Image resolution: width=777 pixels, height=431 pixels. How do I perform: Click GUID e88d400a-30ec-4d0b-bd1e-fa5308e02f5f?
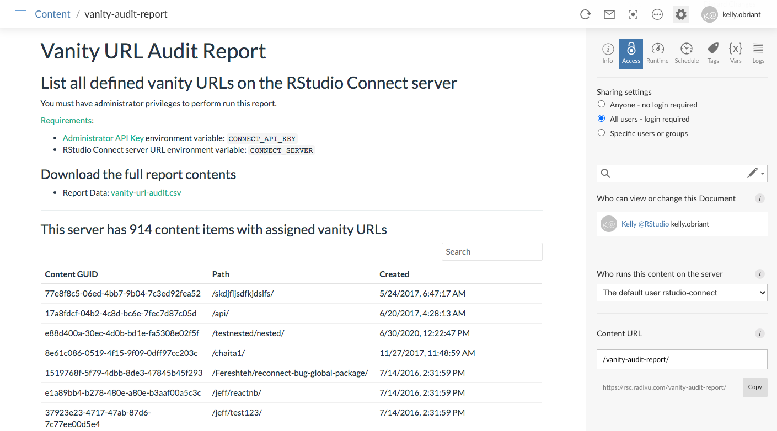pos(122,333)
